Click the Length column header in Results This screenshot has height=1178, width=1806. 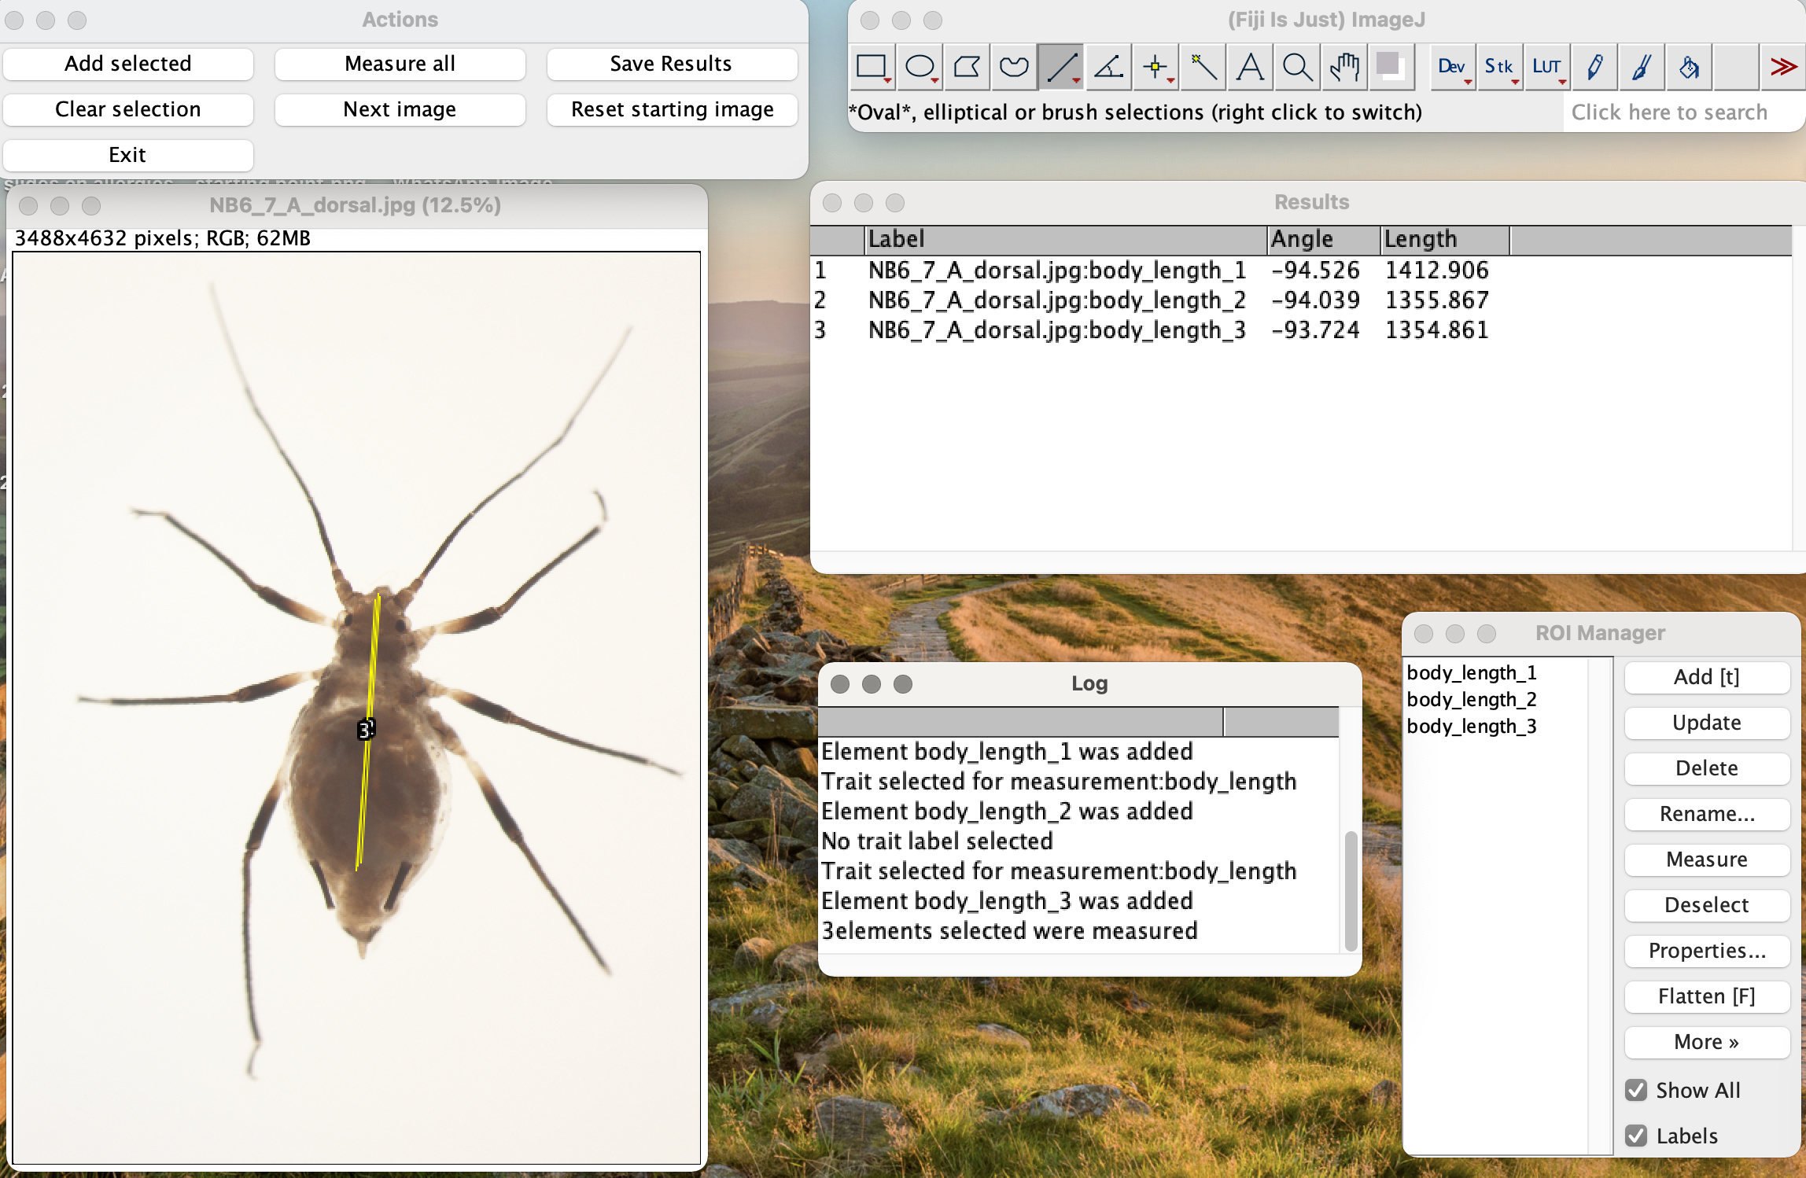point(1445,240)
